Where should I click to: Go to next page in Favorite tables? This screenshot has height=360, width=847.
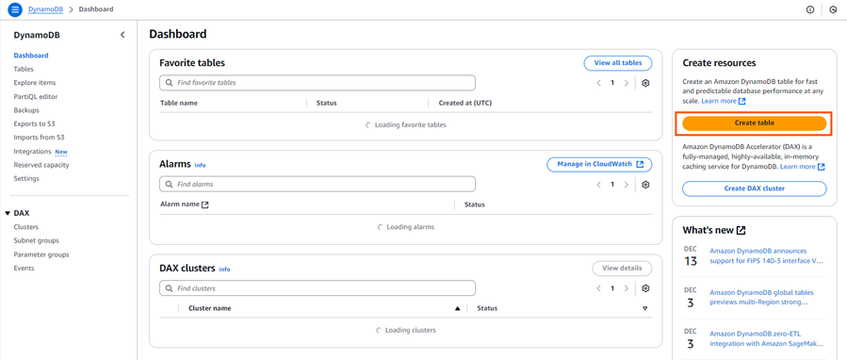tap(627, 83)
